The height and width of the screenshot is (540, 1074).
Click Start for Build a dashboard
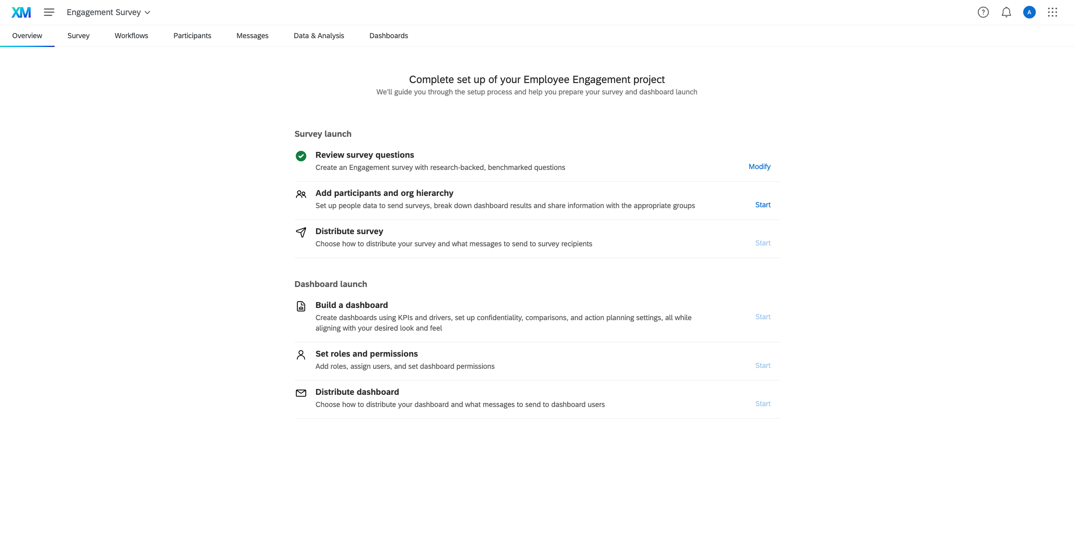point(763,317)
